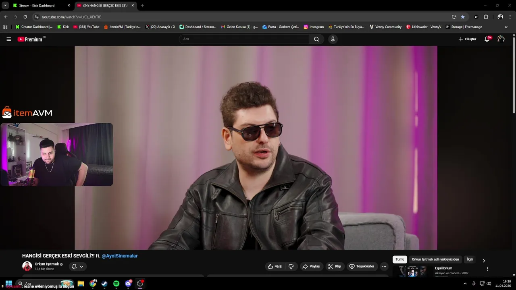Open the Equilibrium video title

443,268
